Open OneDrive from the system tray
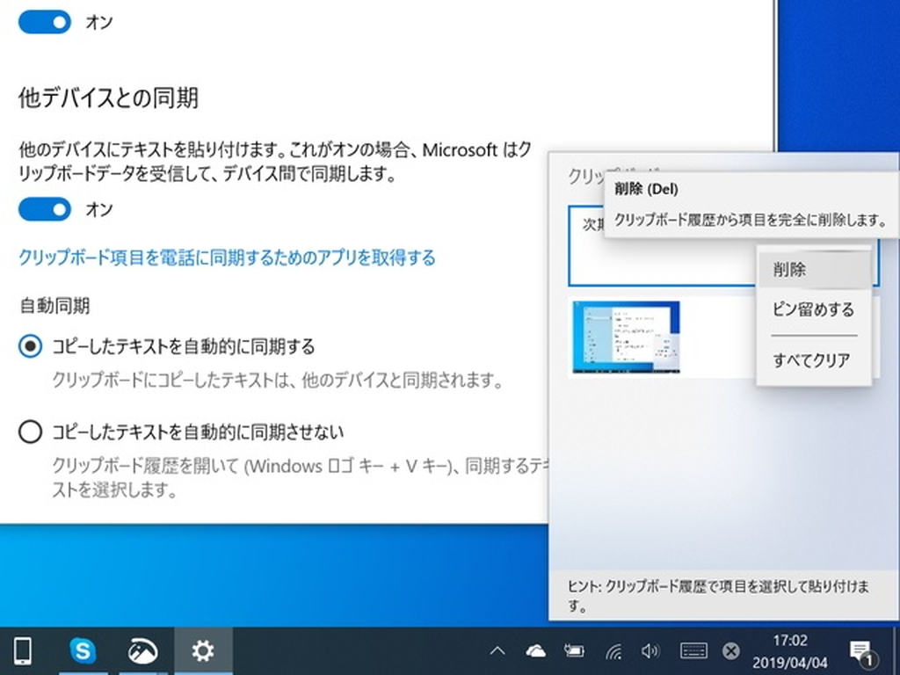Image resolution: width=900 pixels, height=675 pixels. point(536,651)
